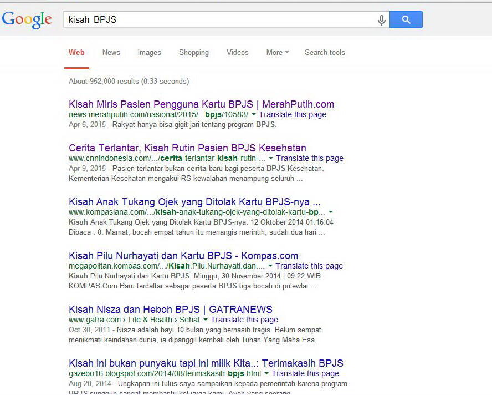Translate the megapolitan.kompas.com result page
492x395 pixels.
click(x=309, y=266)
